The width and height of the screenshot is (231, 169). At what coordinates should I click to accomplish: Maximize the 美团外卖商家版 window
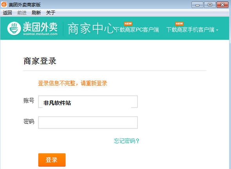pyautogui.click(x=210, y=5)
